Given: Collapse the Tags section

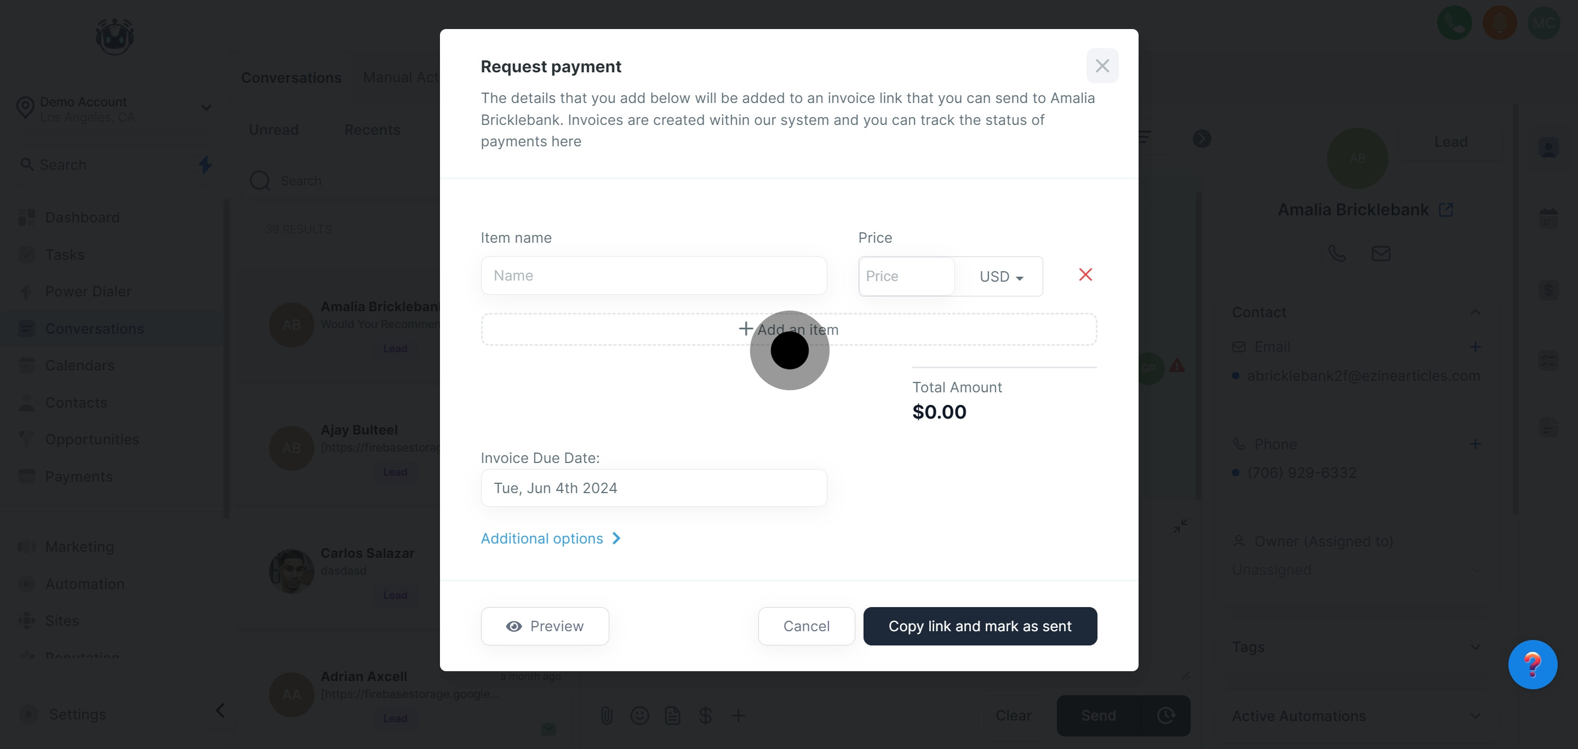Looking at the screenshot, I should (1475, 647).
